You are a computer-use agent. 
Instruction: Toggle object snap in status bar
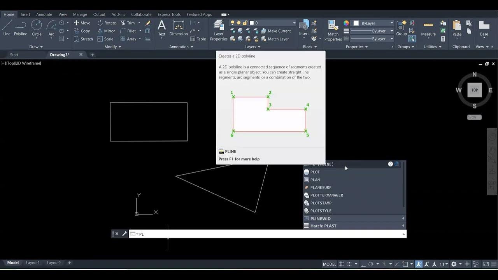[x=405, y=264]
